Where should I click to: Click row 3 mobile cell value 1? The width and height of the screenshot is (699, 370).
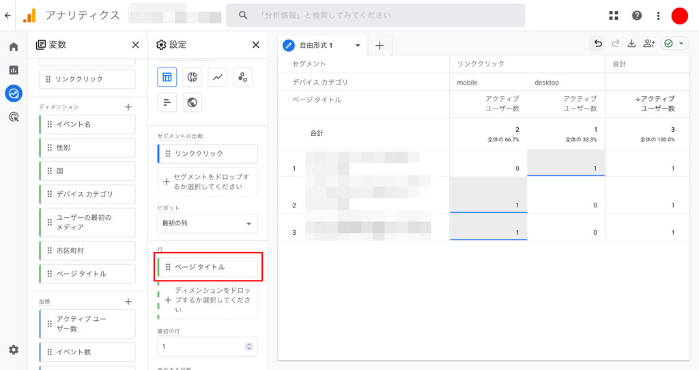coord(489,227)
